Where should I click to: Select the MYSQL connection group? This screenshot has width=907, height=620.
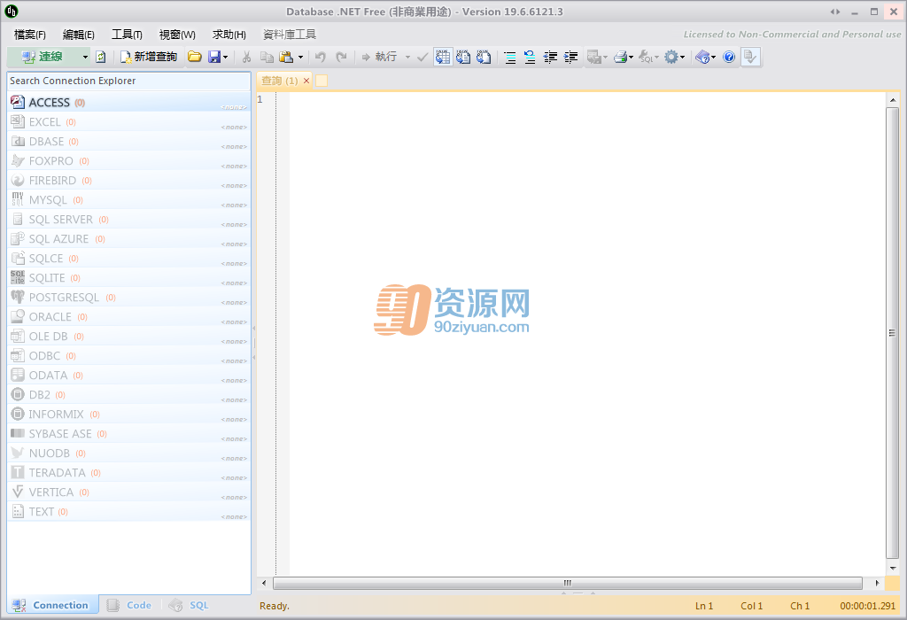[x=129, y=200]
